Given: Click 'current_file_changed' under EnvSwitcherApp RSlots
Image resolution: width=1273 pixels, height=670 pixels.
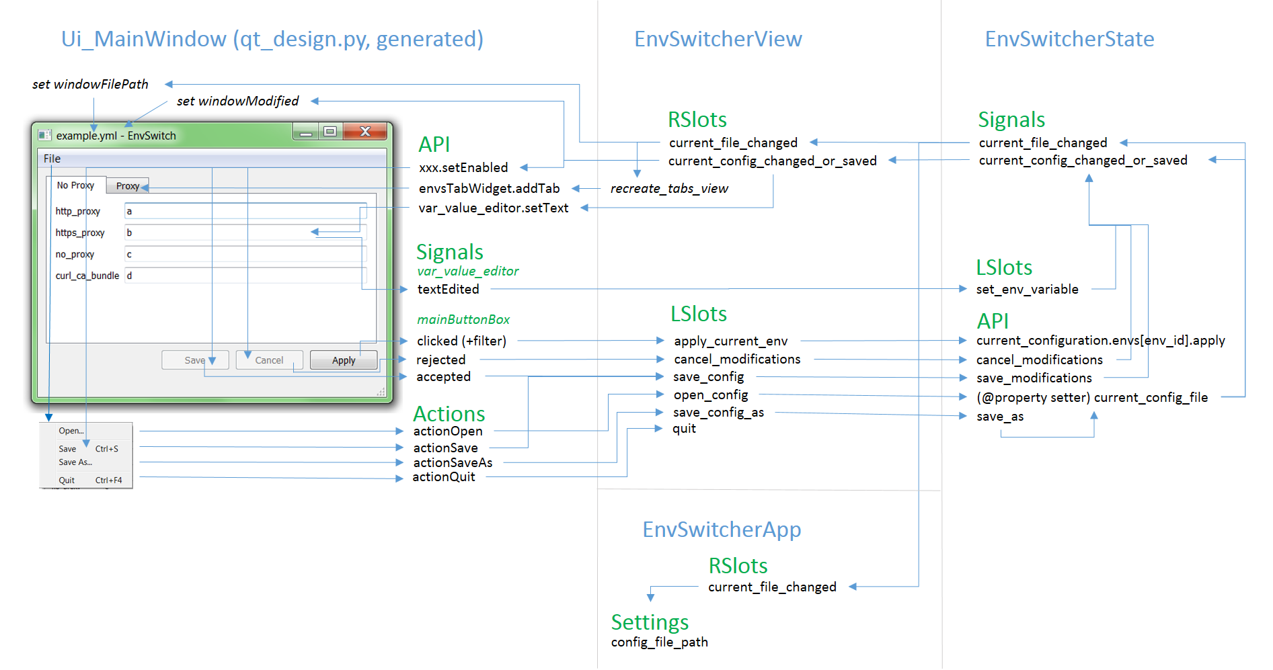Looking at the screenshot, I should tap(772, 587).
